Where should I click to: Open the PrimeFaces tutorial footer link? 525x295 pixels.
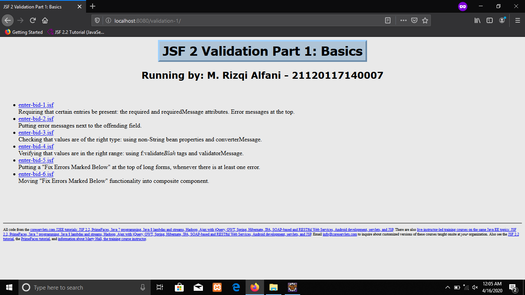coord(36,239)
